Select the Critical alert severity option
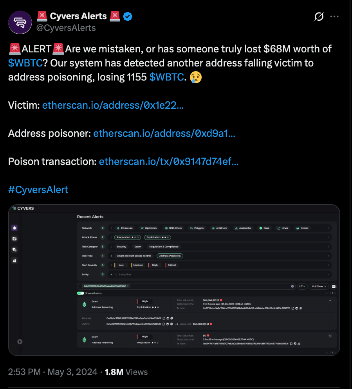Screen dimensions: 352x389 click(x=171, y=265)
